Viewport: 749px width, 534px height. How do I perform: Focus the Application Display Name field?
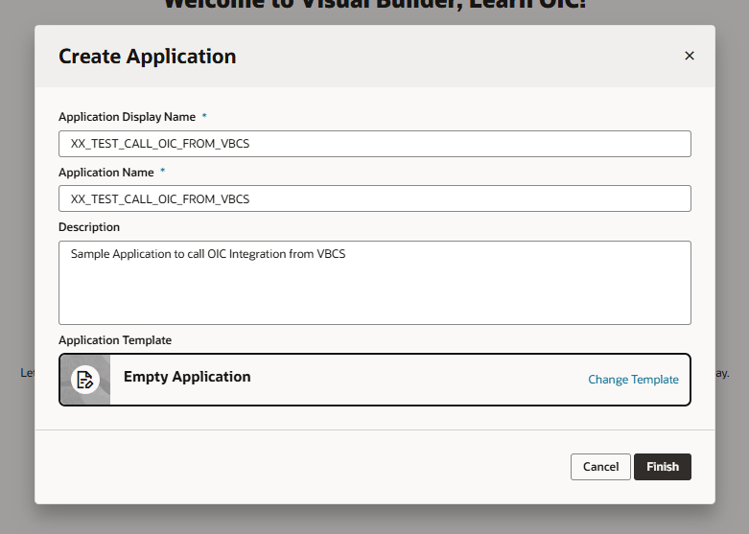pos(374,144)
